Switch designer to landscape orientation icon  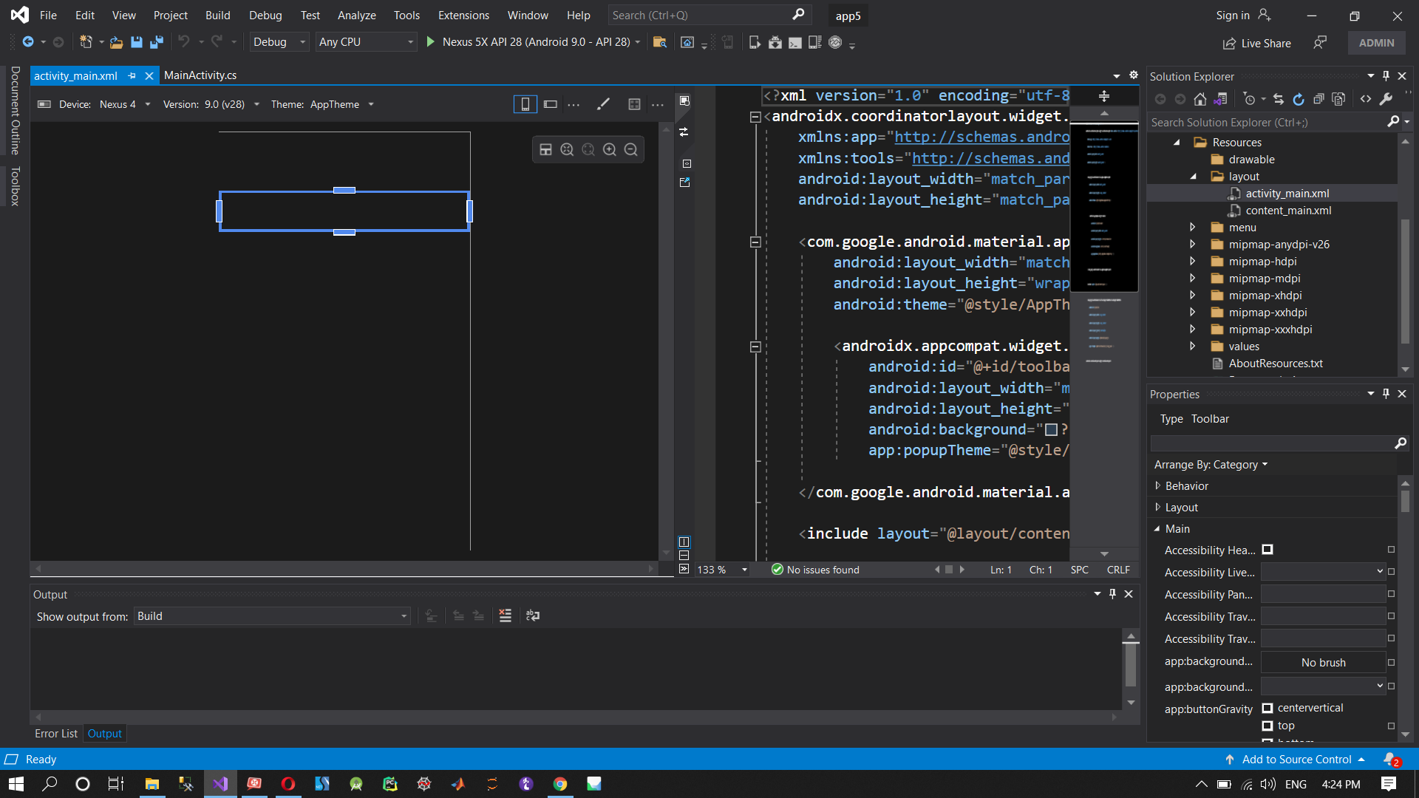(x=551, y=104)
